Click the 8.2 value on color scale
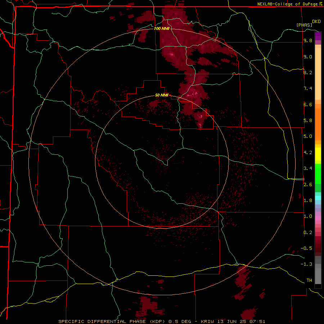Image resolution: width=324 pixels, height=324 pixels. (308, 72)
